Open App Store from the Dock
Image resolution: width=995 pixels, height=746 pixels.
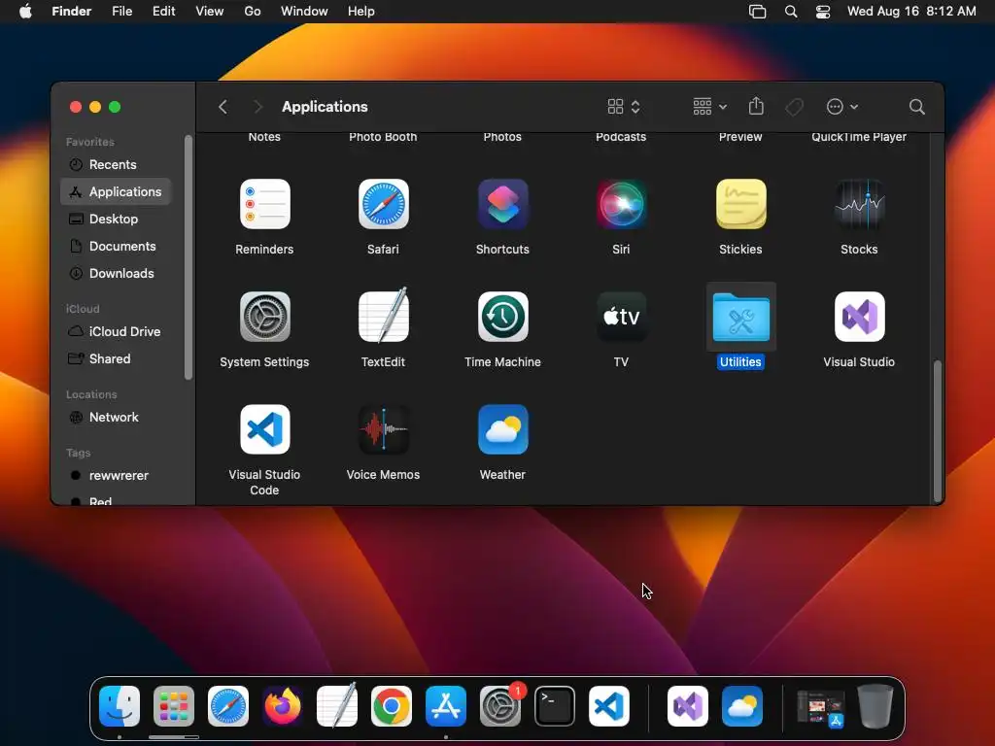445,706
